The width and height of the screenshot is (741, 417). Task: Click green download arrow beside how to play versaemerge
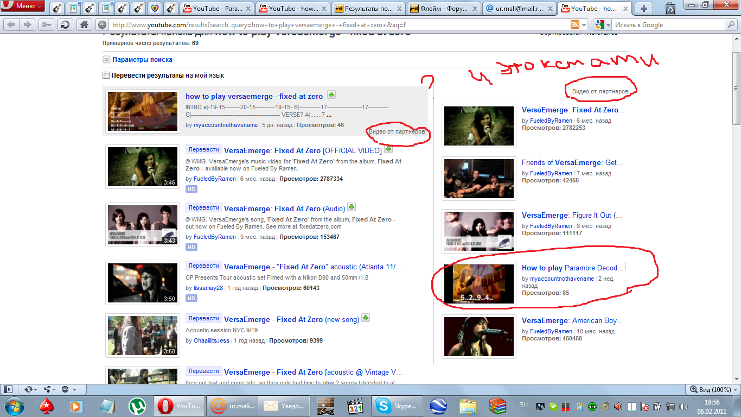click(x=331, y=94)
